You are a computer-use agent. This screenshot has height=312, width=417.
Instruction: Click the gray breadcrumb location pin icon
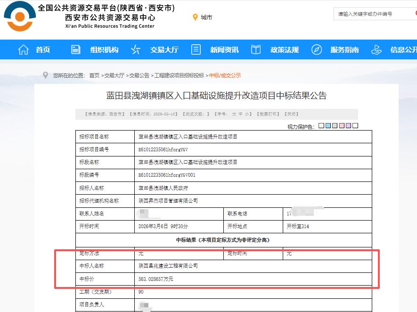45,74
